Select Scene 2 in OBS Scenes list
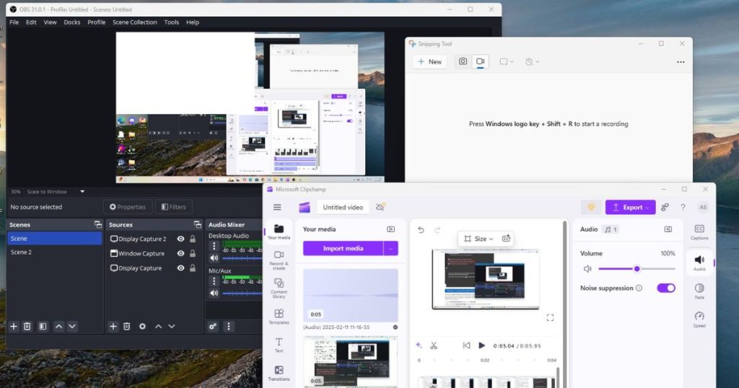 point(55,252)
